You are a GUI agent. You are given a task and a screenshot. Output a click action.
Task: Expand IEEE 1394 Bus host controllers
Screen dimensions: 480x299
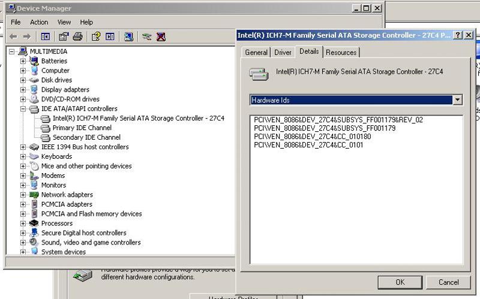pos(23,147)
